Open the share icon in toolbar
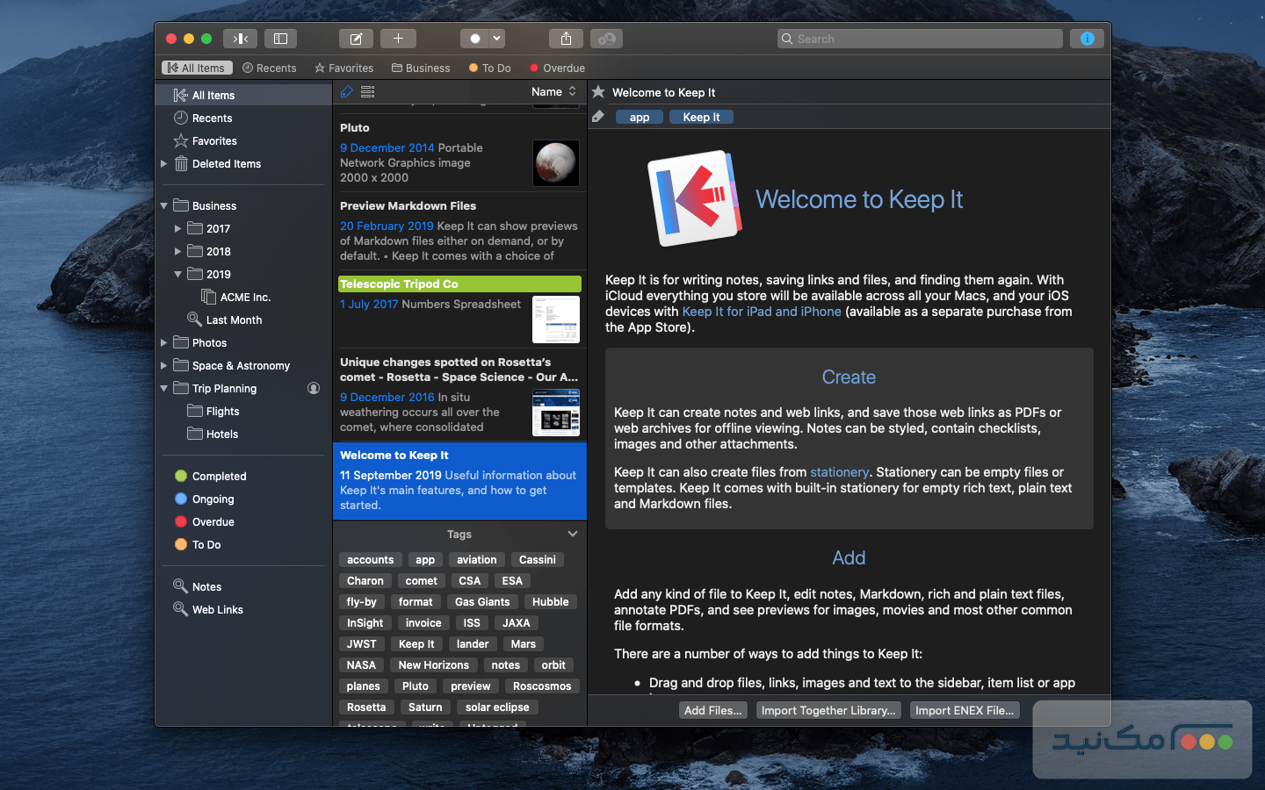1265x790 pixels. point(566,39)
